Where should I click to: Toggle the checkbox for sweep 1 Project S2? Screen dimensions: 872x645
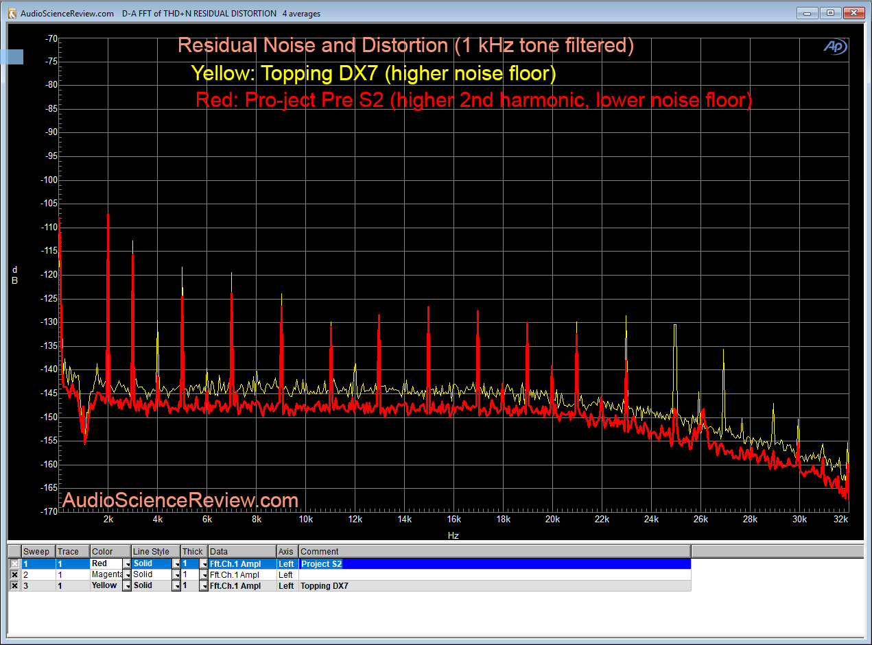tap(15, 563)
